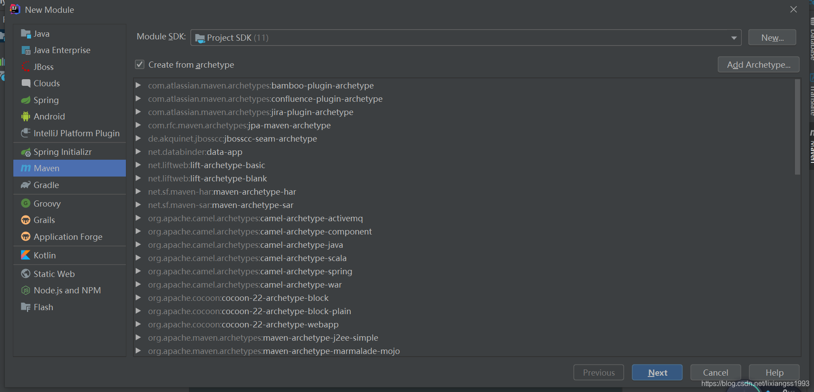This screenshot has width=814, height=392.
Task: Click the IntelliJ logo in title bar
Action: [15, 9]
